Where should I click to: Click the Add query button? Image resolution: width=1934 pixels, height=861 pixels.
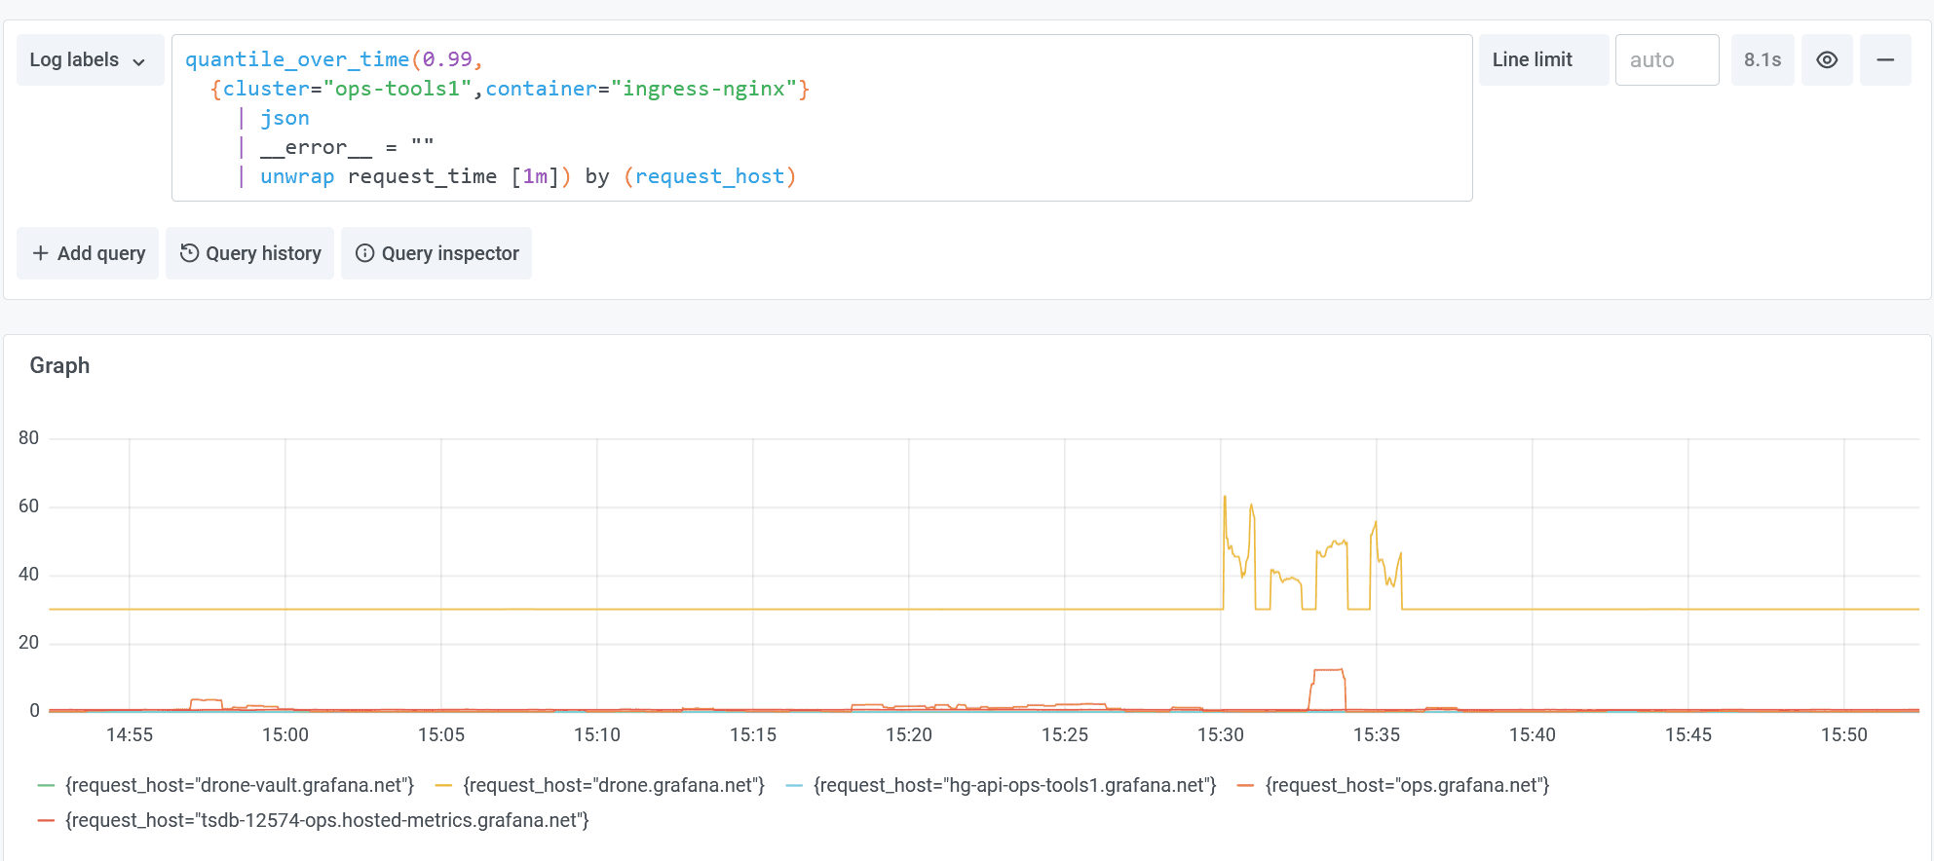point(88,253)
